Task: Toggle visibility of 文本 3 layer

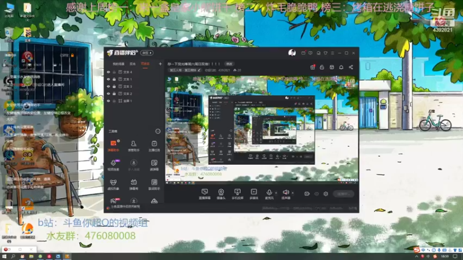Action: [108, 86]
